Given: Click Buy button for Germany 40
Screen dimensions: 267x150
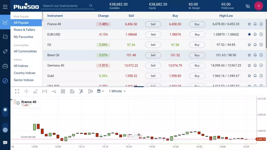Looking at the screenshot, I should [197, 66].
